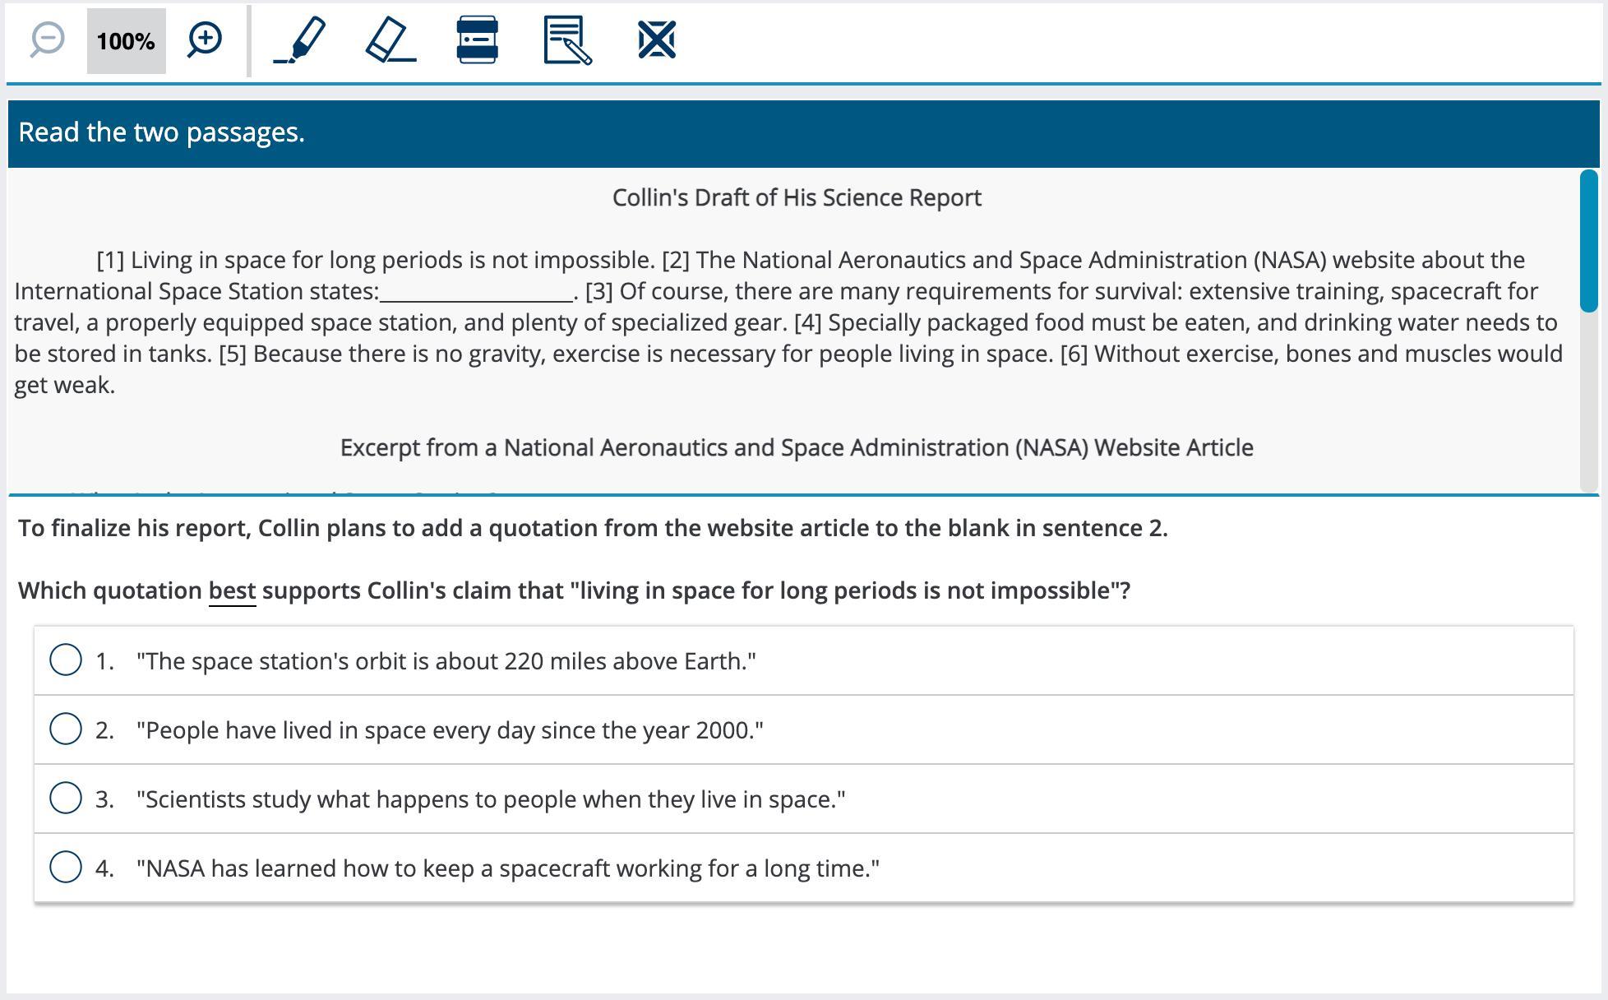The image size is (1608, 1000).
Task: Click the 100% zoom level indicator
Action: click(126, 41)
